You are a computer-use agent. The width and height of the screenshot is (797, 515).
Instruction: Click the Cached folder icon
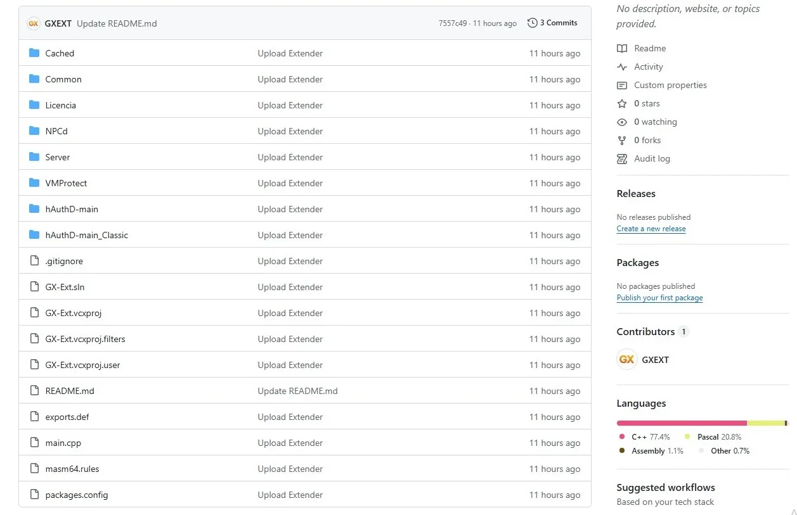pyautogui.click(x=34, y=53)
